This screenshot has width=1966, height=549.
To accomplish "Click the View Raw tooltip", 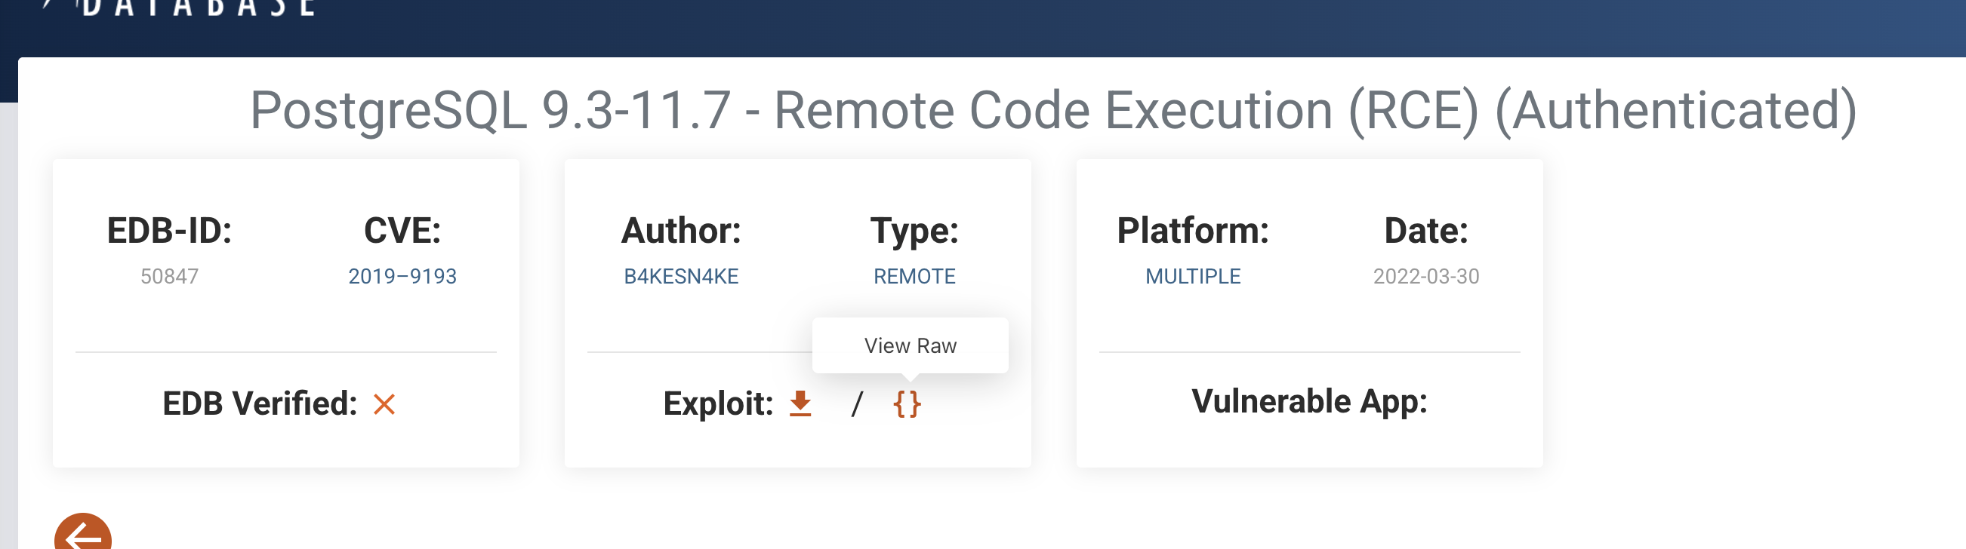I will [910, 345].
